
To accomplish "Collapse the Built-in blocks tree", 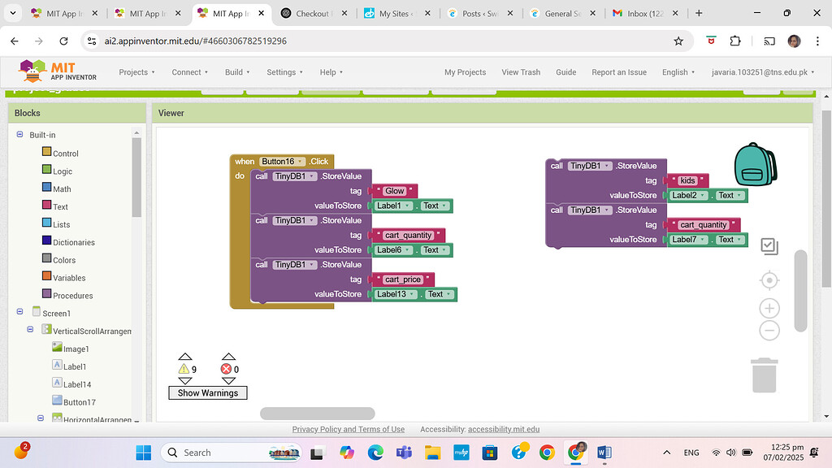I will pyautogui.click(x=20, y=135).
